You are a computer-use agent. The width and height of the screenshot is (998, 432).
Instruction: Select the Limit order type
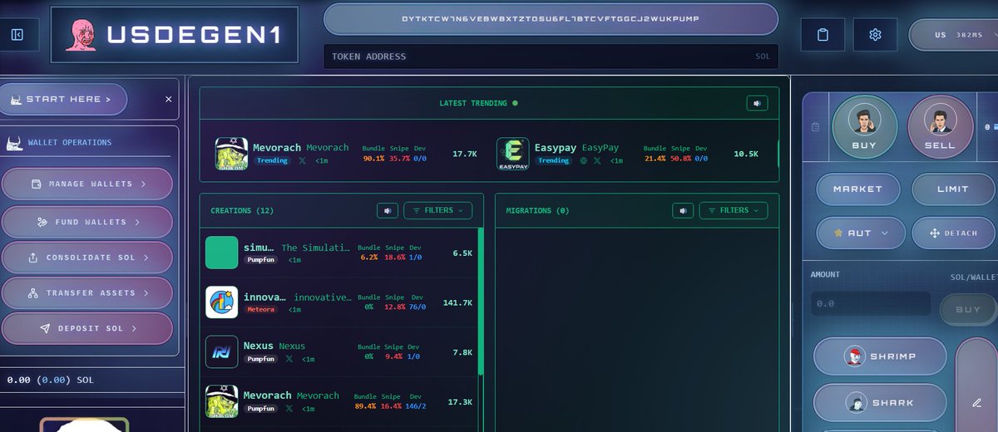tap(953, 189)
